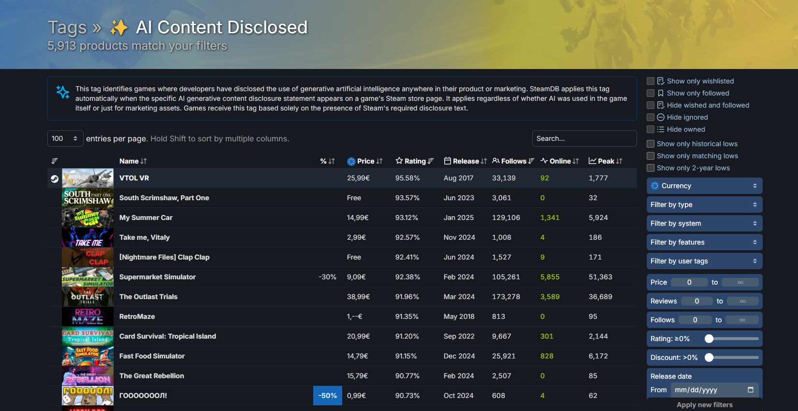The height and width of the screenshot is (411, 798).
Task: Open South Scrimshaw thumbnail image
Action: click(87, 198)
